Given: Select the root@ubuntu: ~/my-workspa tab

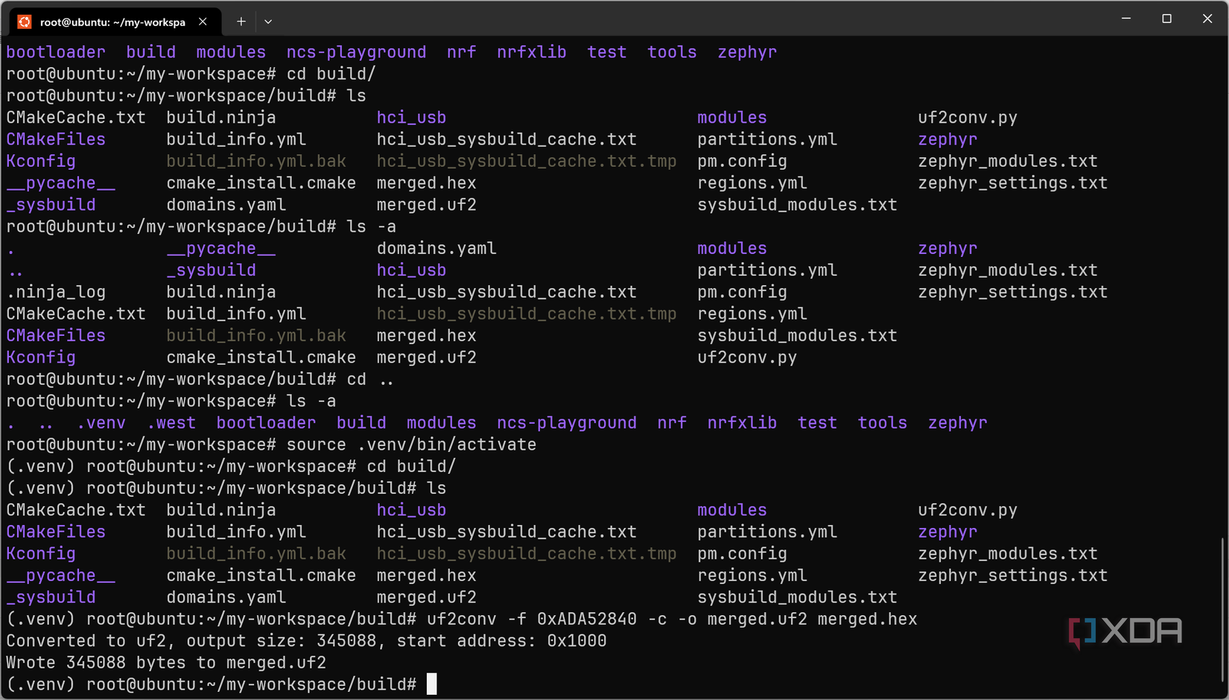Looking at the screenshot, I should tap(115, 22).
